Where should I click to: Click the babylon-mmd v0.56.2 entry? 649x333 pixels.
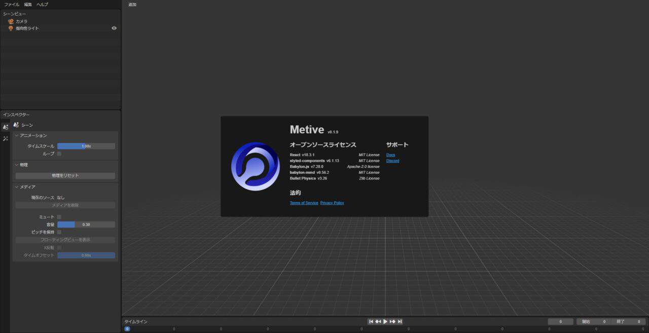[x=309, y=172]
